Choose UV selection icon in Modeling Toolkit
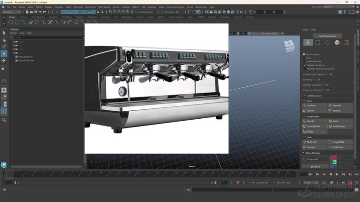 (x=347, y=42)
